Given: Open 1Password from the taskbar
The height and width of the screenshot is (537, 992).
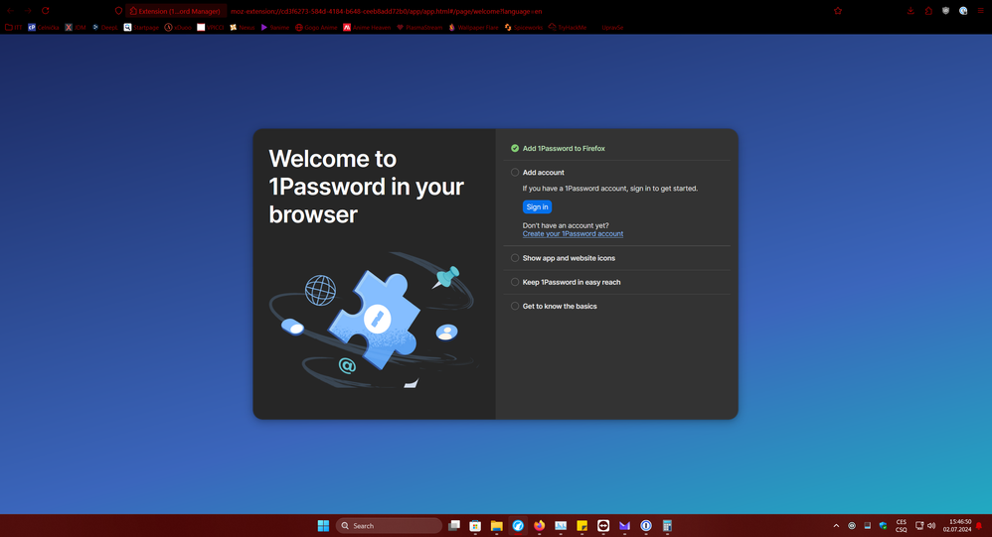Looking at the screenshot, I should (646, 526).
